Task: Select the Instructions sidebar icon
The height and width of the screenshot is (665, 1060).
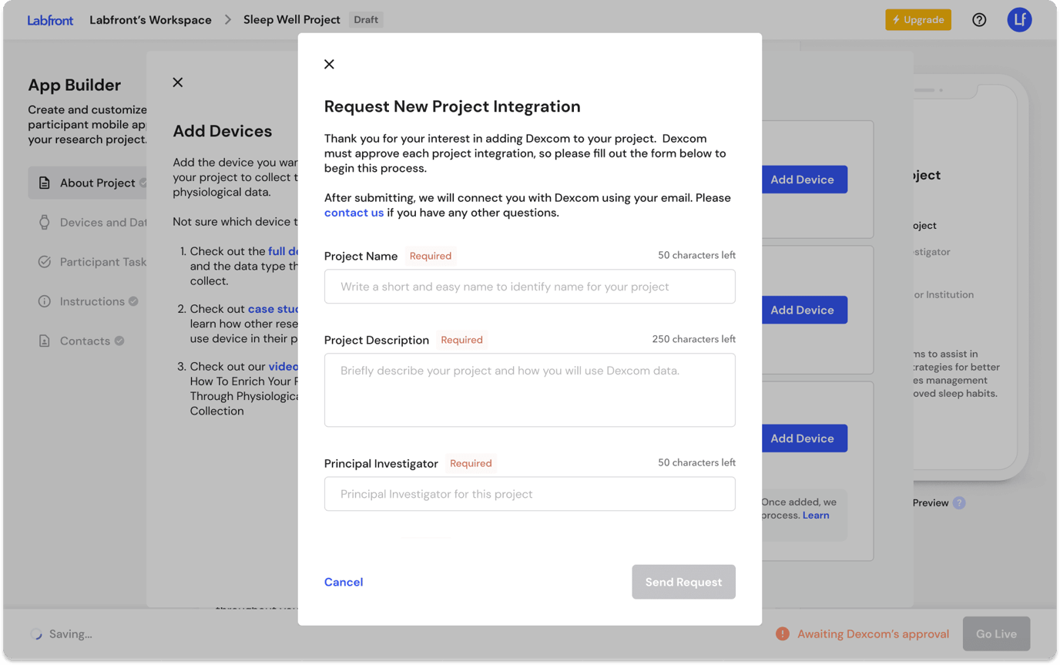Action: 44,301
